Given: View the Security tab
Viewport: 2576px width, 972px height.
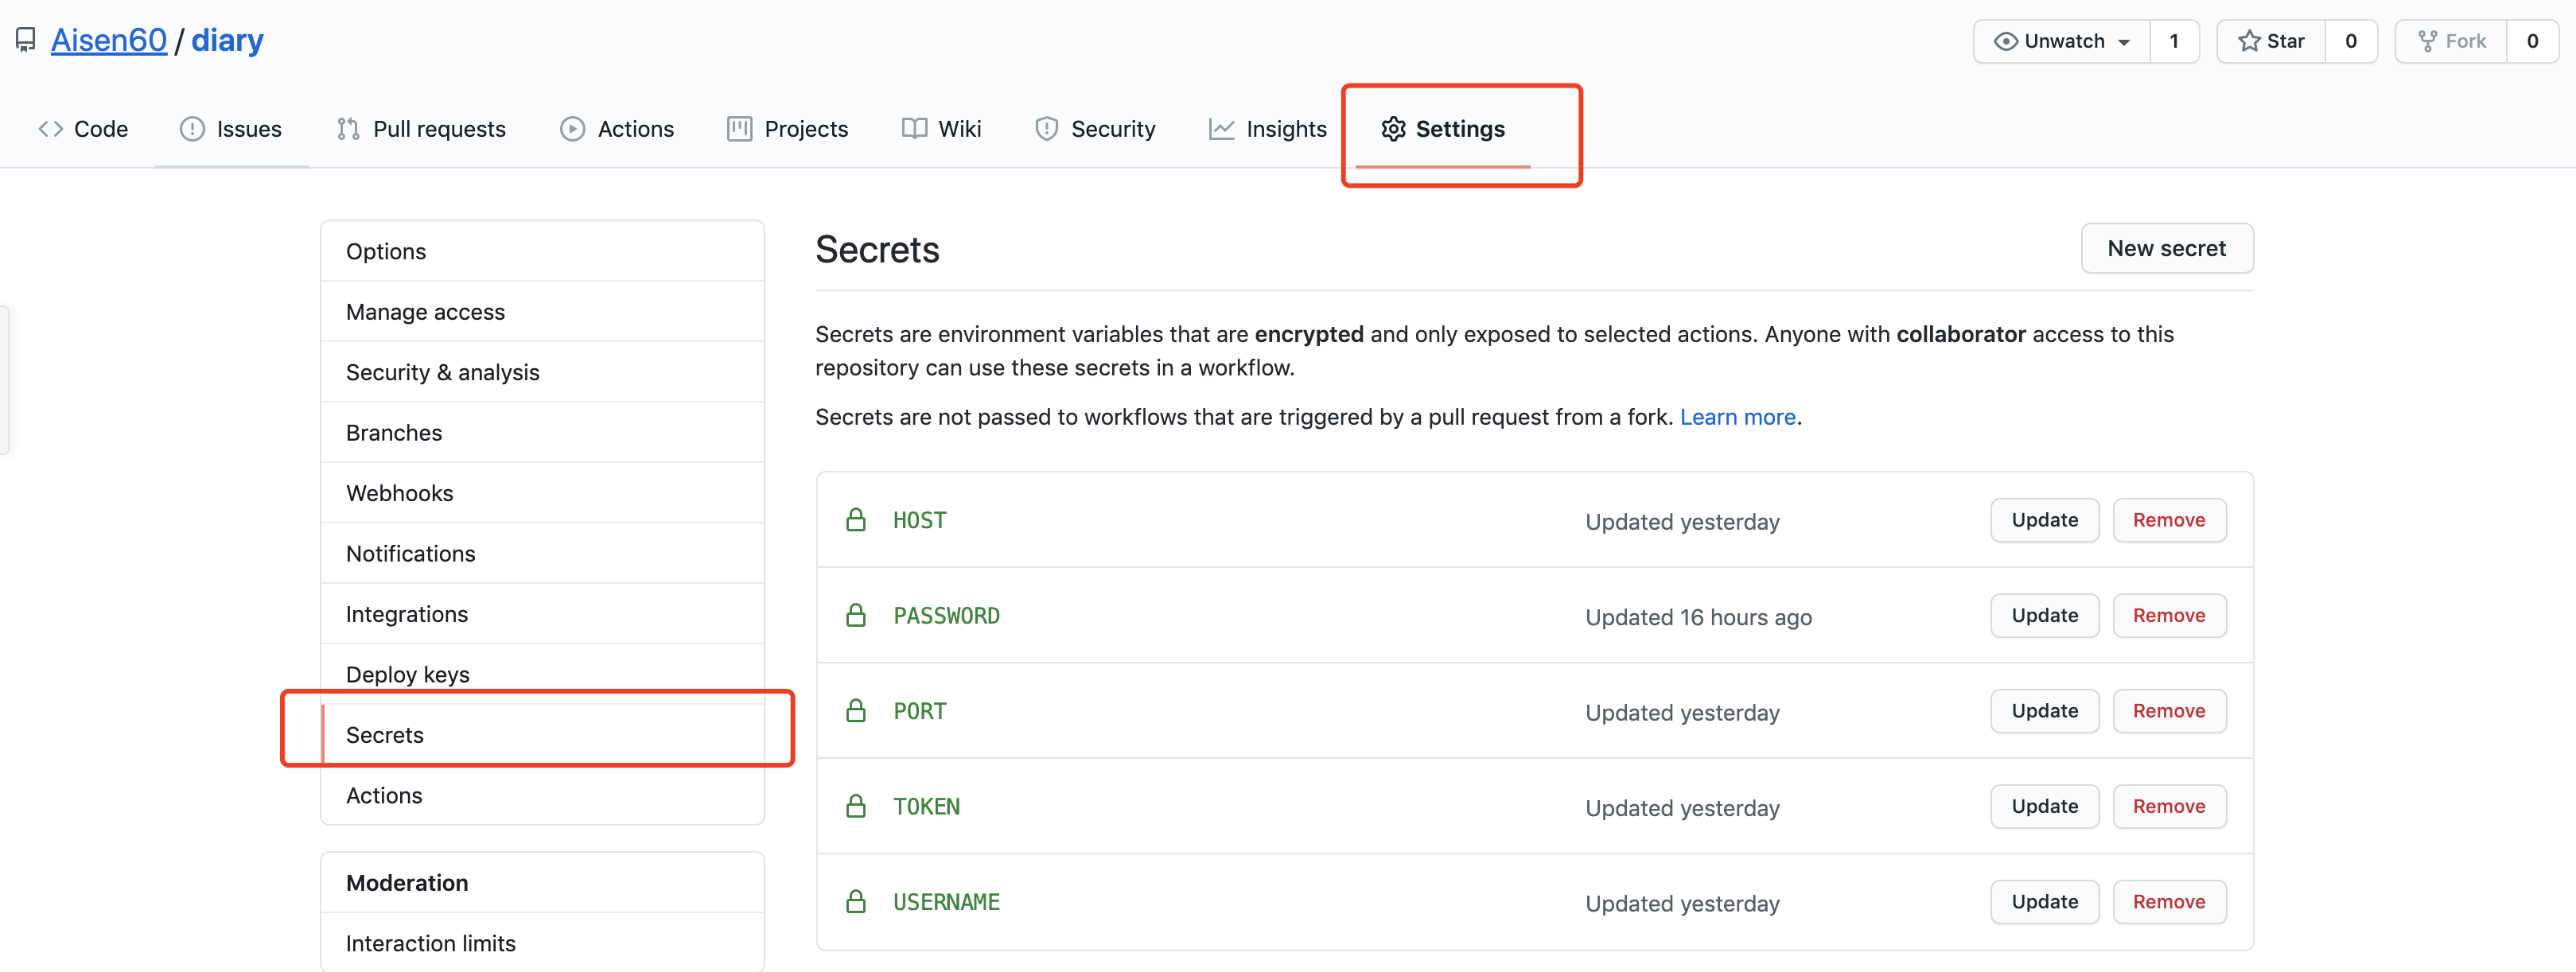Looking at the screenshot, I should pyautogui.click(x=1095, y=129).
